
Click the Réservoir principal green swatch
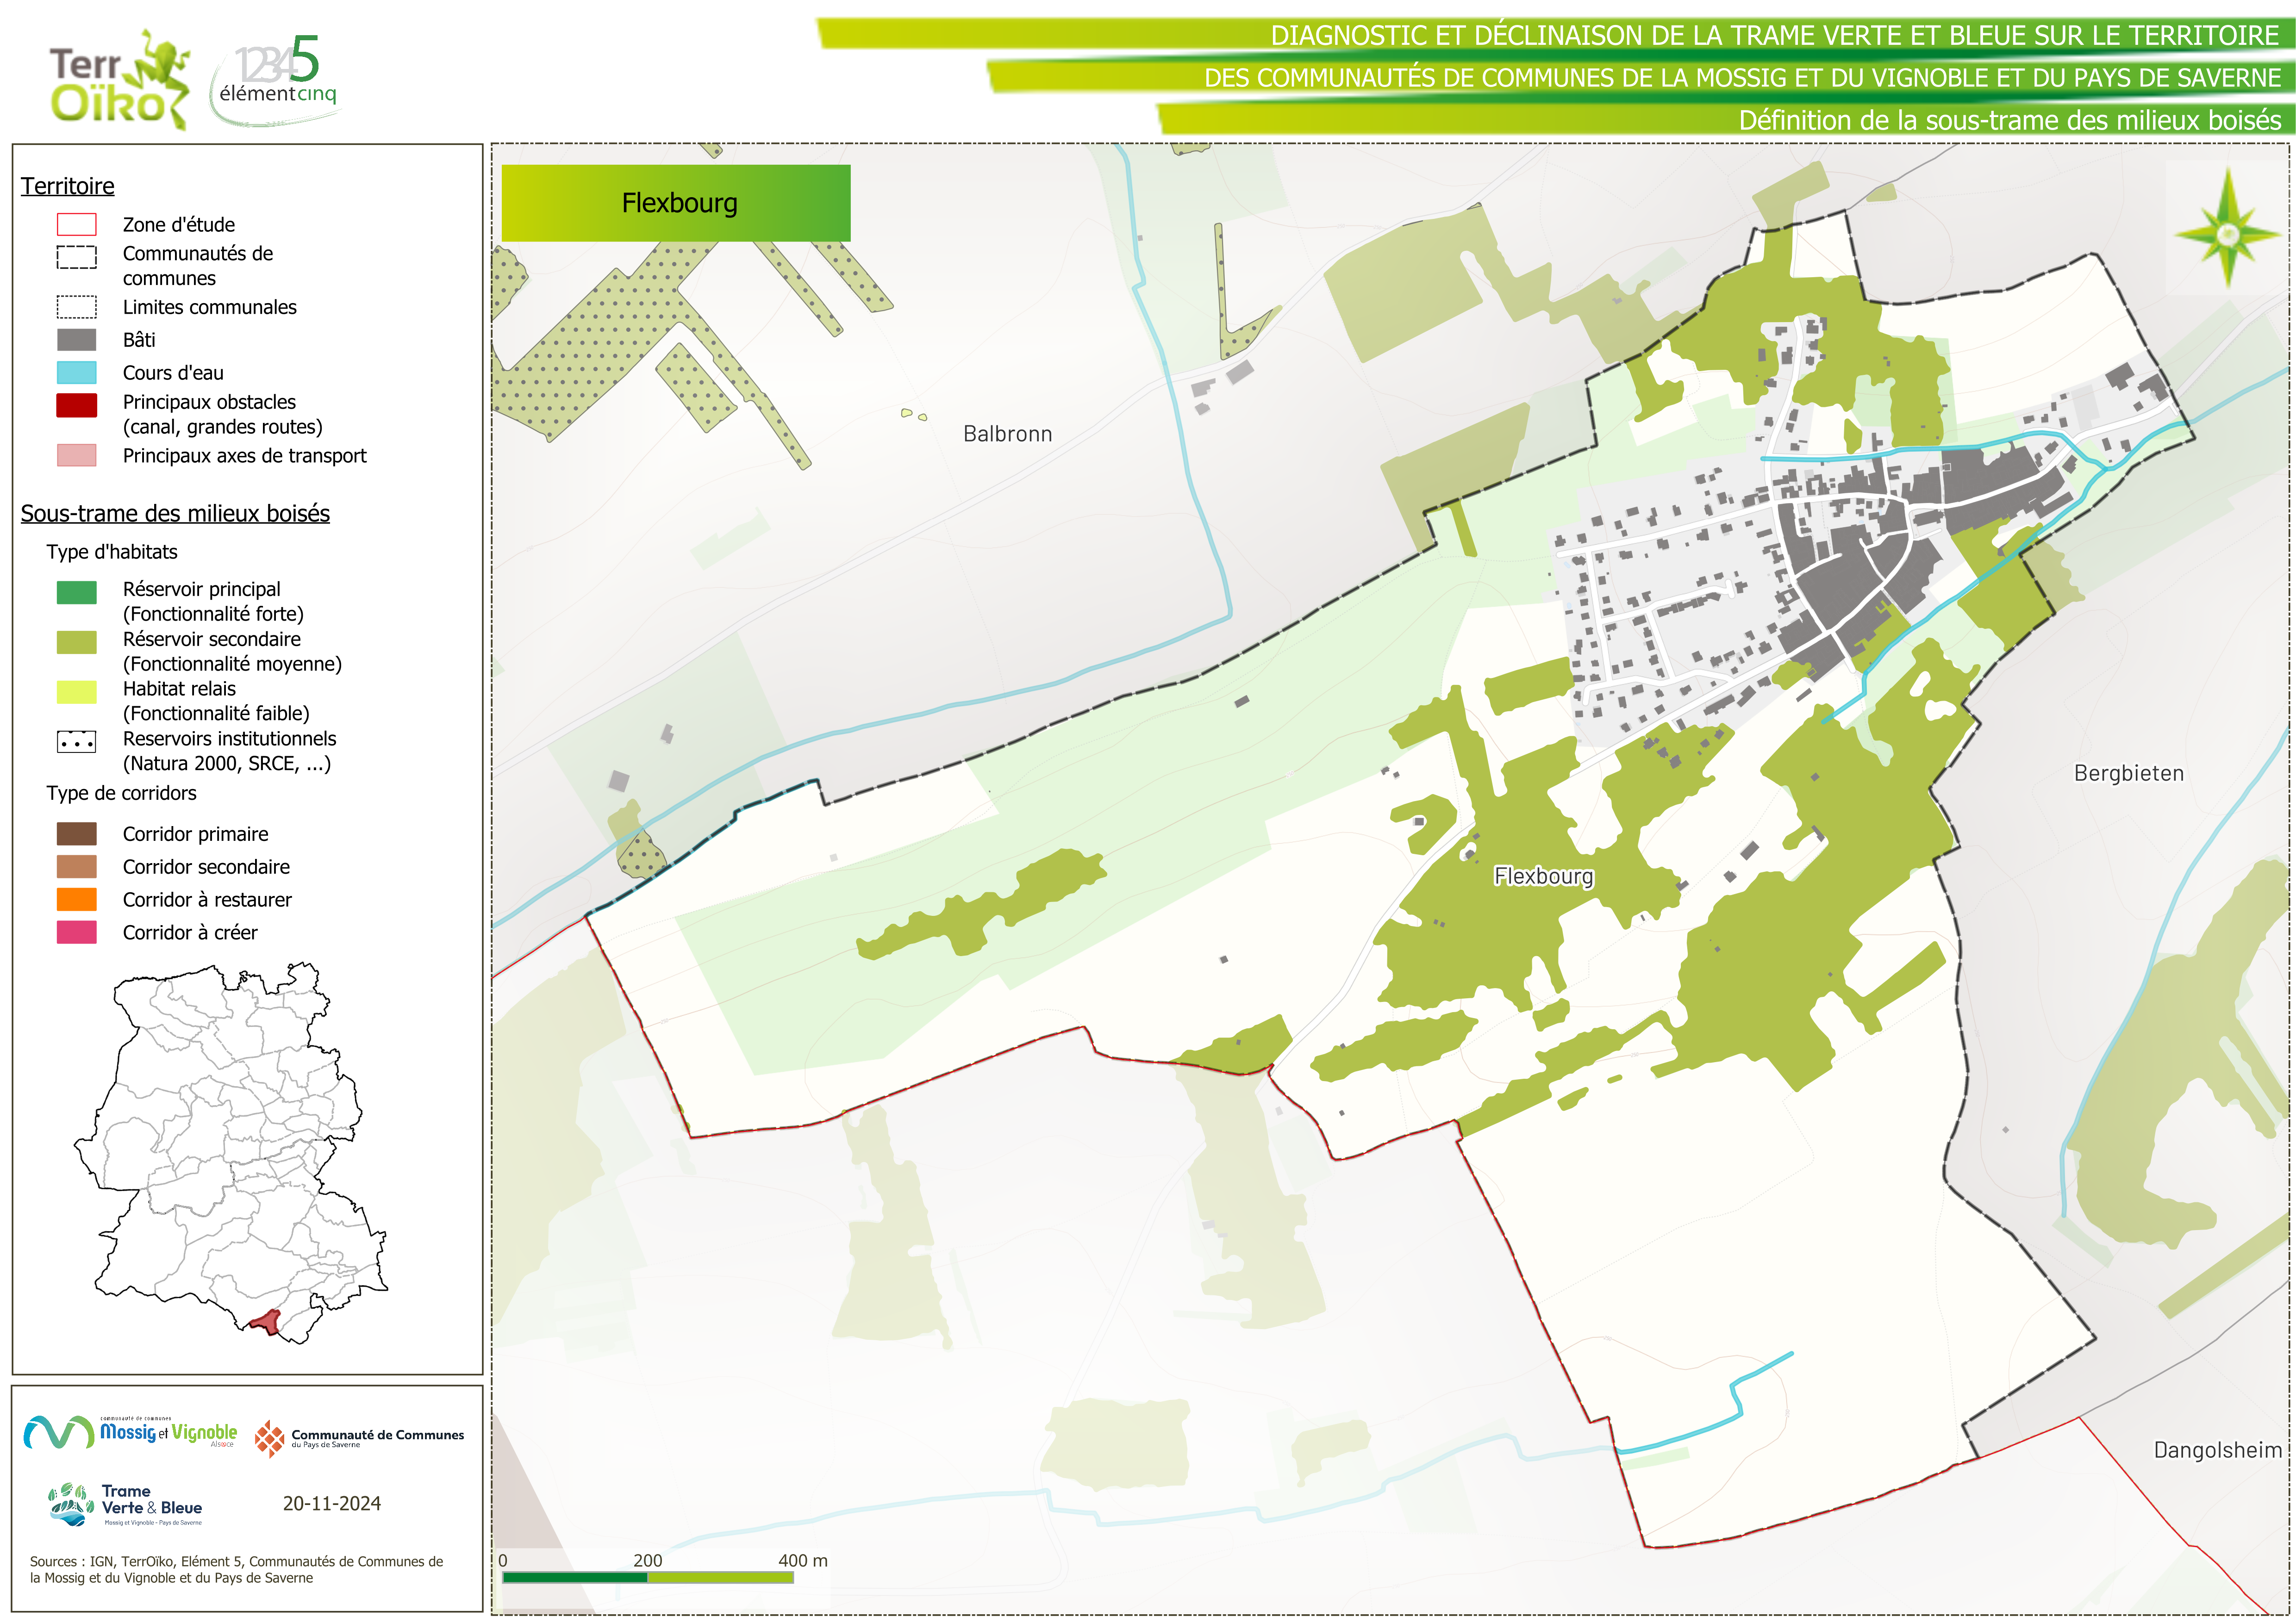[77, 592]
